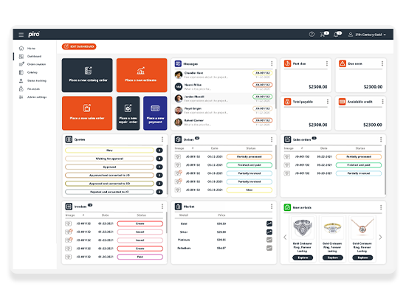Show next New arrivals with right arrow
Image resolution: width=406 pixels, height=298 pixels.
380,238
